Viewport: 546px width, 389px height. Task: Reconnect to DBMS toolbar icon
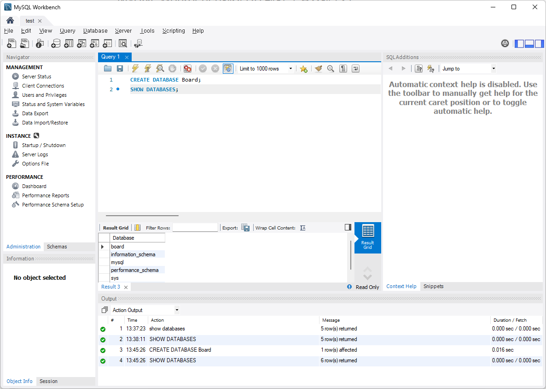(x=138, y=43)
